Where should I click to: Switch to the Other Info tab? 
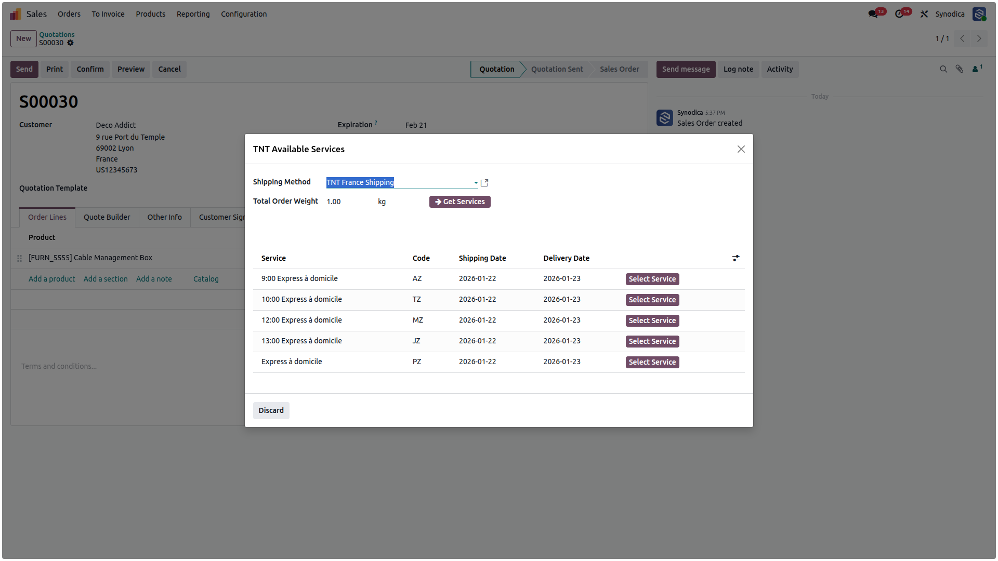165,217
